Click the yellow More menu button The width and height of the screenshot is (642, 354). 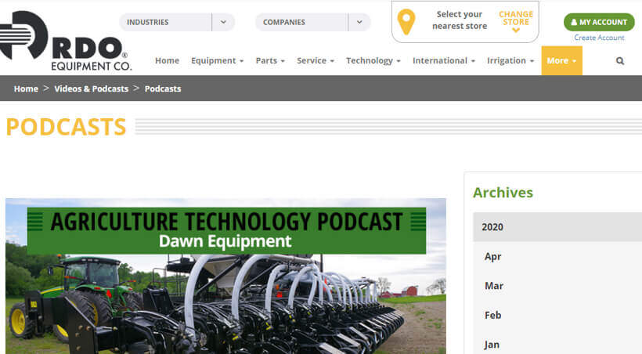pyautogui.click(x=561, y=61)
